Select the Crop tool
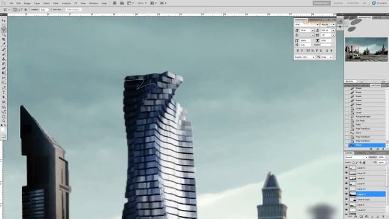389x219 pixels. (x=4, y=40)
